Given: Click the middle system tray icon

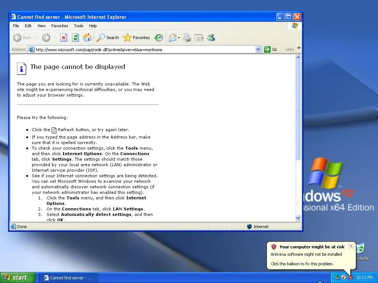Looking at the screenshot, I should [x=344, y=277].
